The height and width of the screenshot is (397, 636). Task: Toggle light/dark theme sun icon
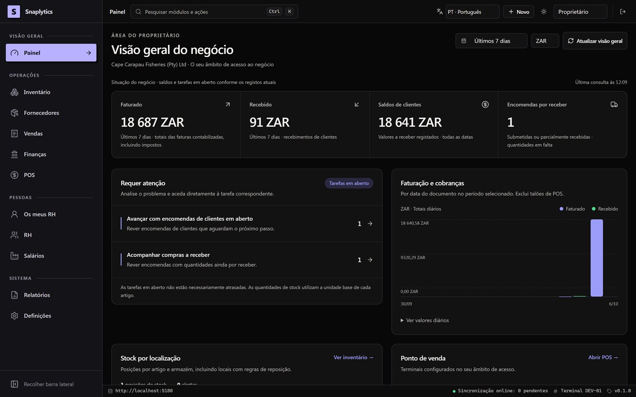(544, 11)
